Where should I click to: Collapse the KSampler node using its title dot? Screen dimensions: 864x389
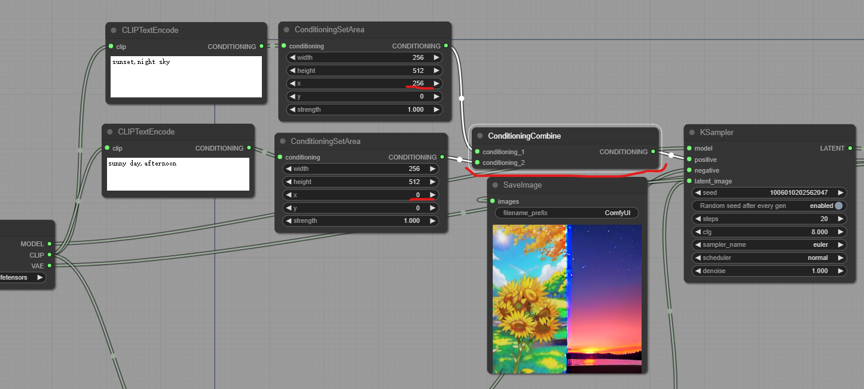(692, 133)
